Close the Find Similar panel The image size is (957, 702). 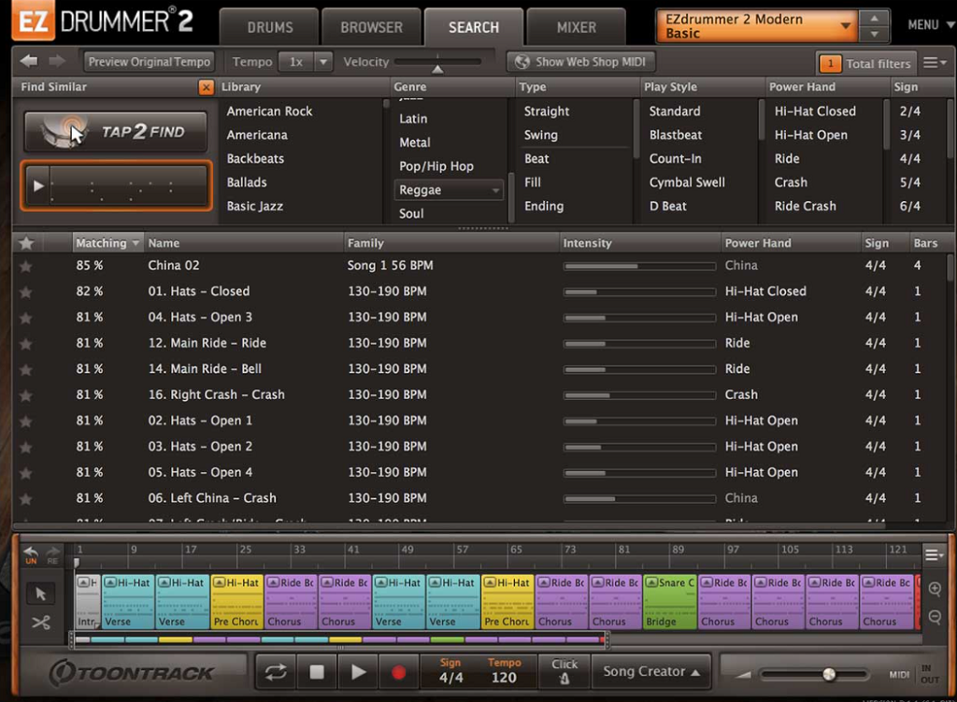207,87
